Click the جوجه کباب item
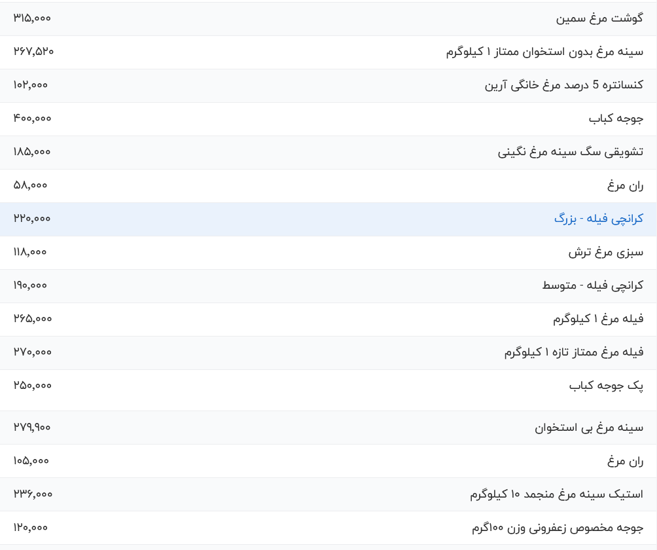Viewport: 657px width, 550px height. 616,119
